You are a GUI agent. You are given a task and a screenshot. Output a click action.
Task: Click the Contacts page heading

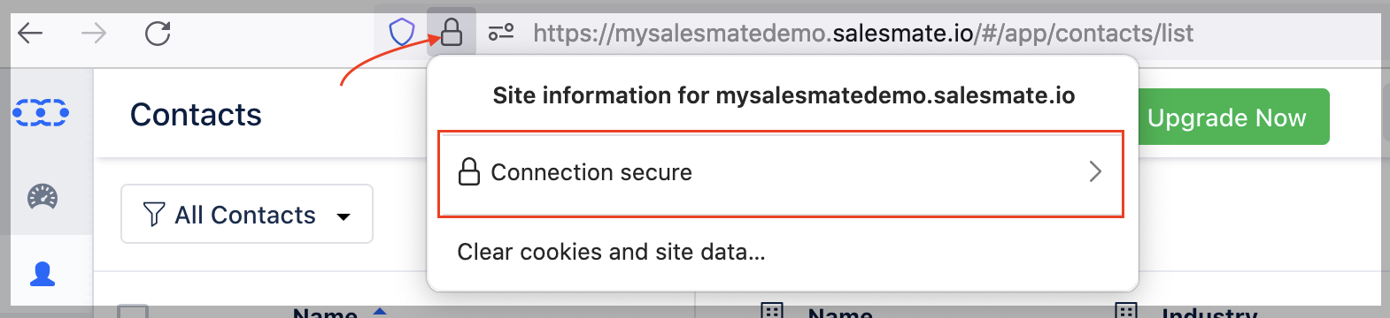[196, 115]
